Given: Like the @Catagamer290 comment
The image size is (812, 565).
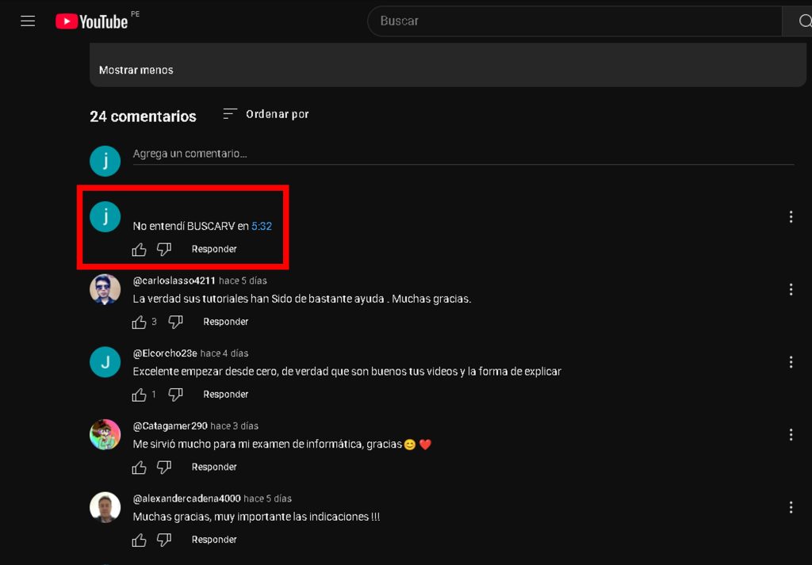Looking at the screenshot, I should 140,468.
